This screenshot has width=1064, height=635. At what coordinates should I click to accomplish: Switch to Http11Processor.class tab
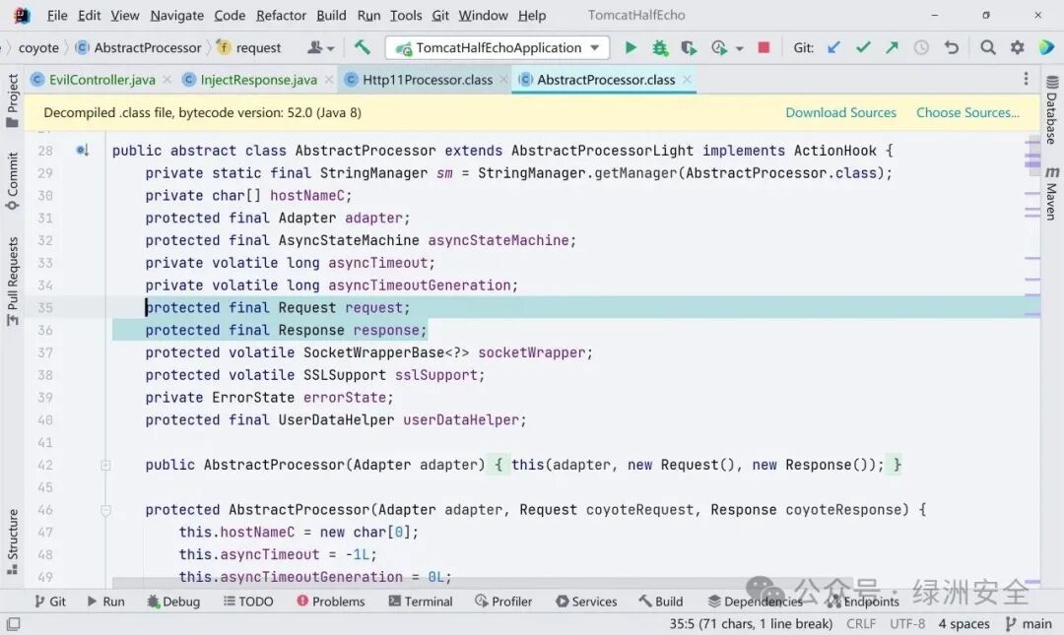tap(428, 80)
